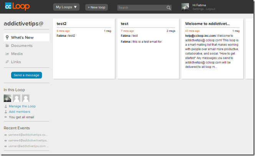
Task: Open the Settings link
Action: (x=198, y=9)
